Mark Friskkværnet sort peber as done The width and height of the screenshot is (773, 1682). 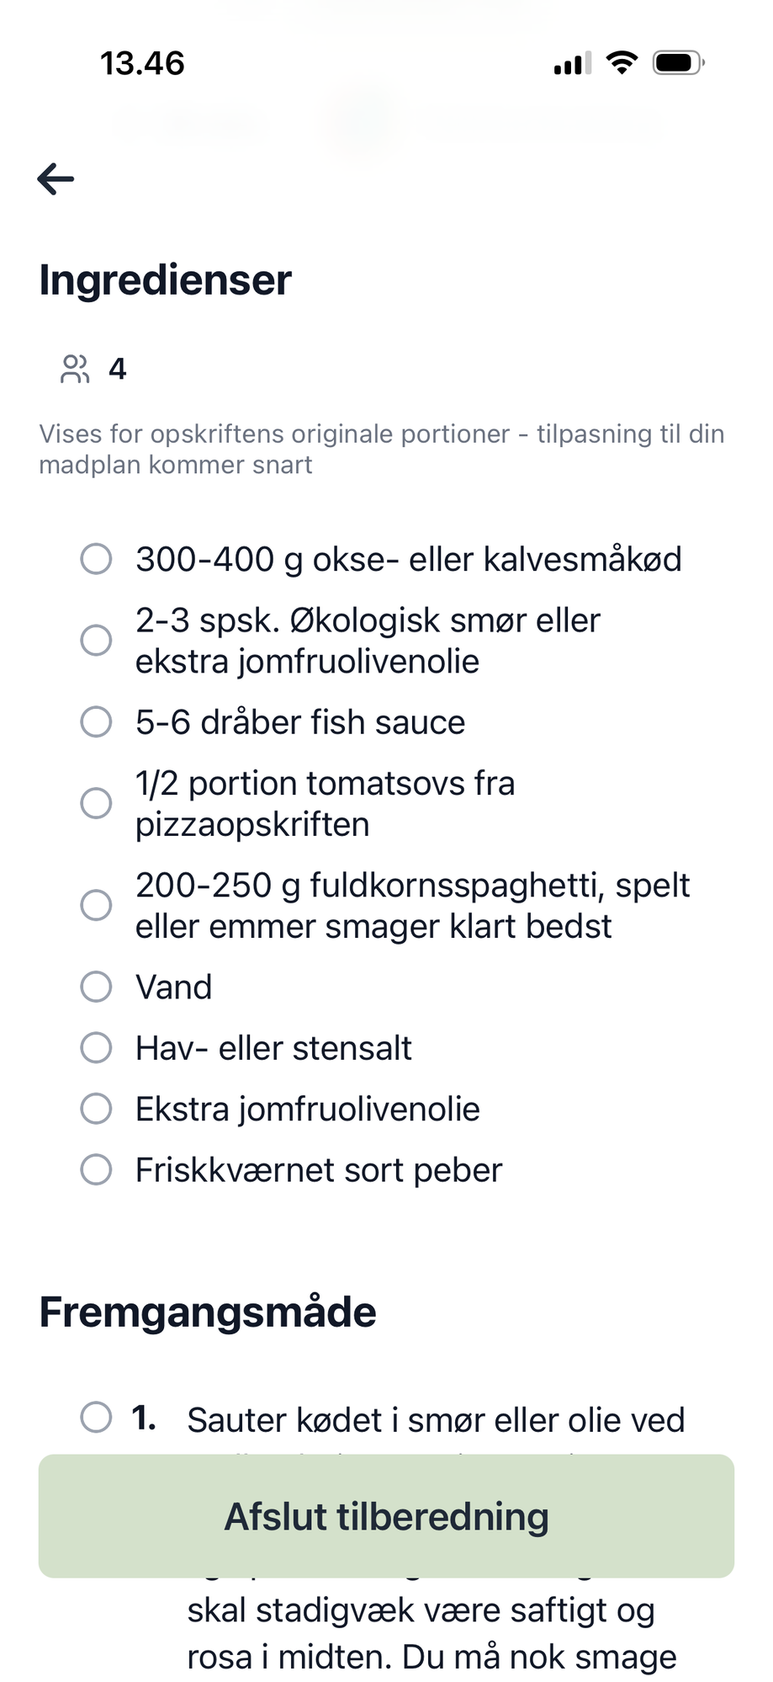coord(96,1169)
